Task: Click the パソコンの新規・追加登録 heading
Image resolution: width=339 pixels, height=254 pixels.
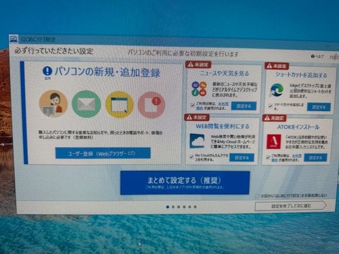Action: click(x=108, y=72)
